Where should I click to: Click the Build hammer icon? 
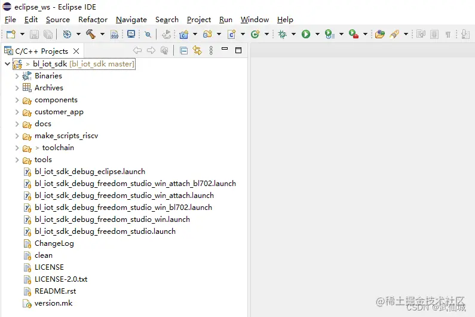coord(91,34)
